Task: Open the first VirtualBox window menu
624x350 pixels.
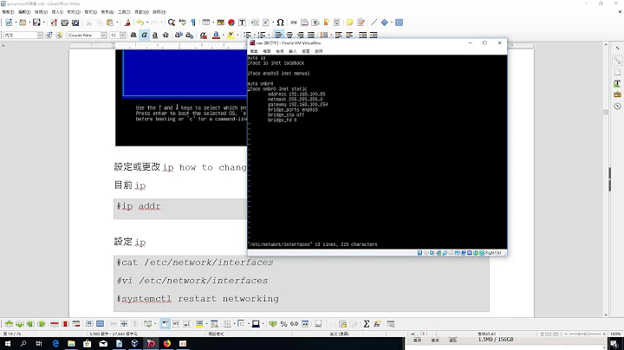Action: coord(254,51)
